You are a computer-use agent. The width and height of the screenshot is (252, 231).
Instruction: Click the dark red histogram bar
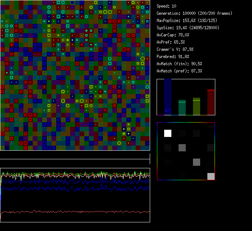pos(211,103)
